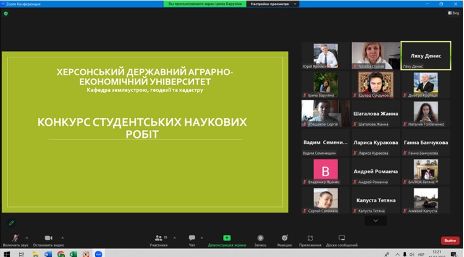
Task: Unmute microphone with Включить звук icon
Action: coord(15,238)
